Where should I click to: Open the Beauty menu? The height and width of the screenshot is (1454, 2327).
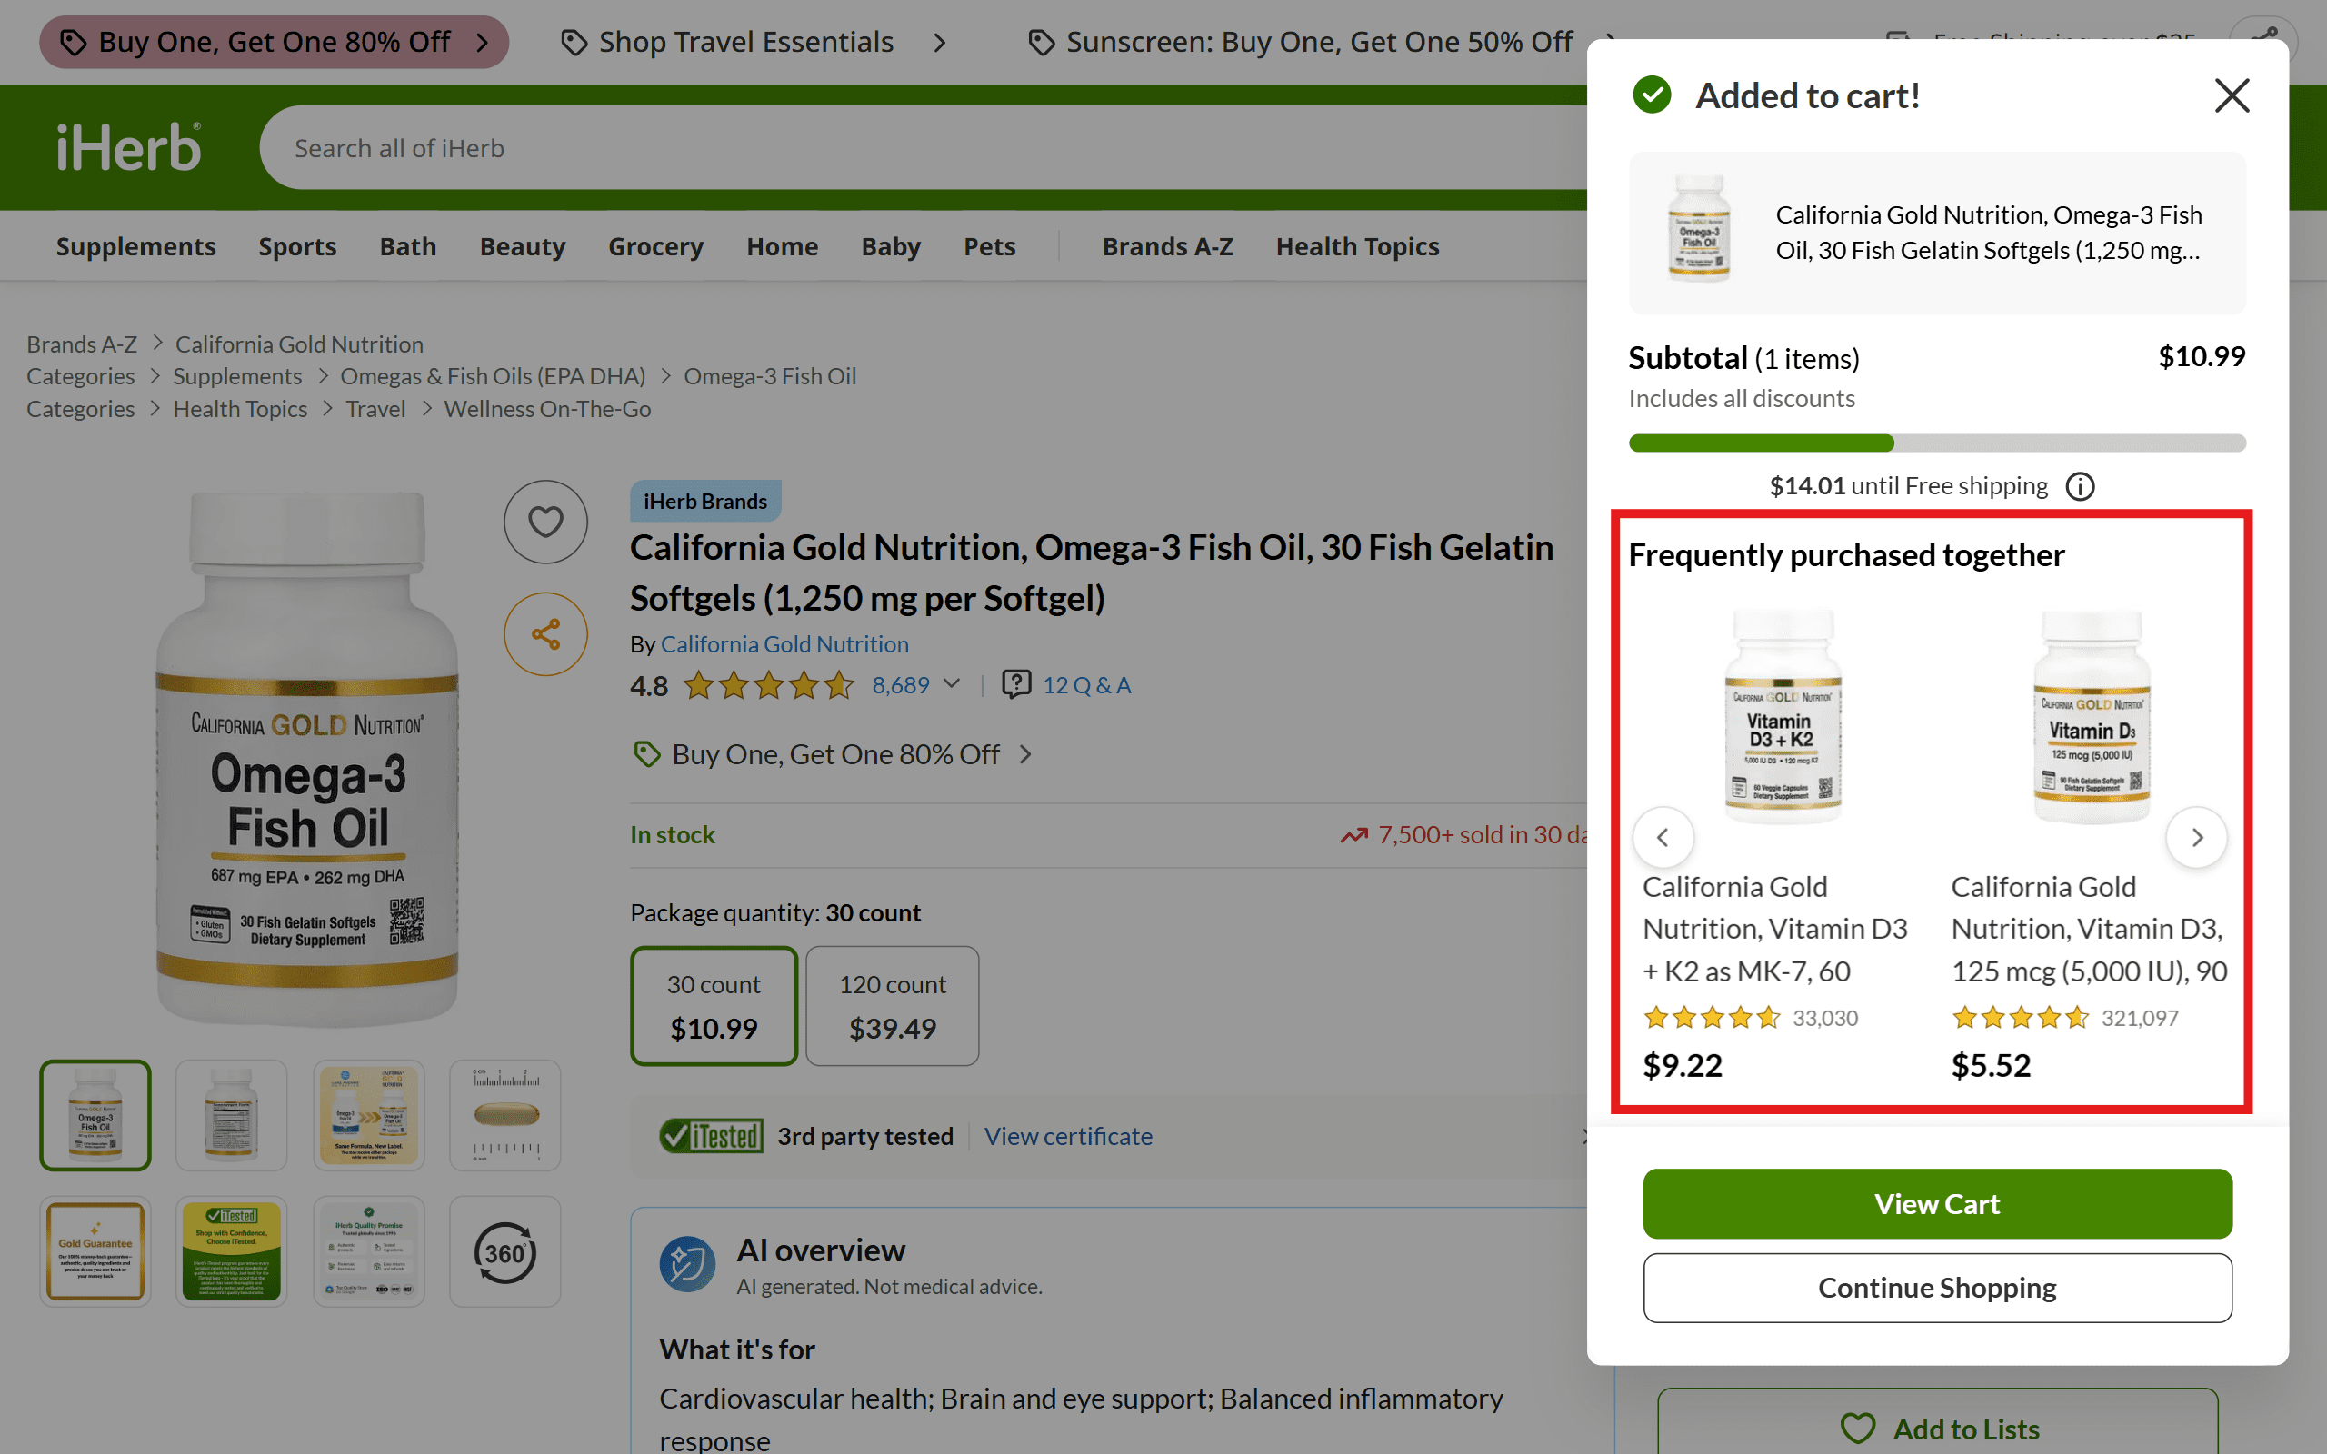click(x=522, y=246)
